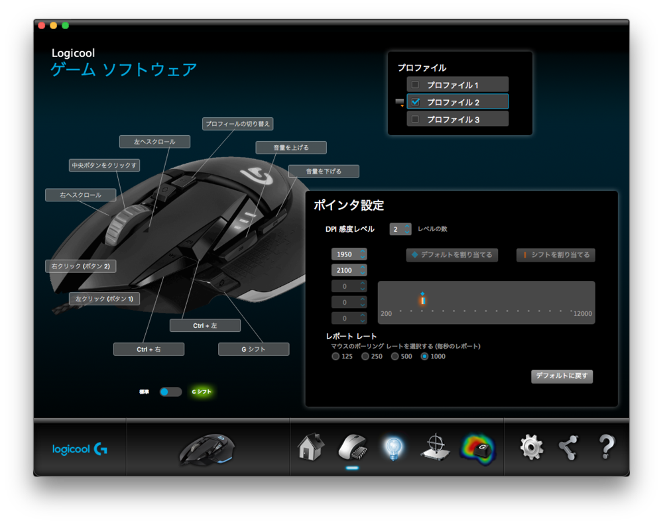Uncheck the プロファイル 2 checkbox
This screenshot has height=524, width=663.
[415, 102]
